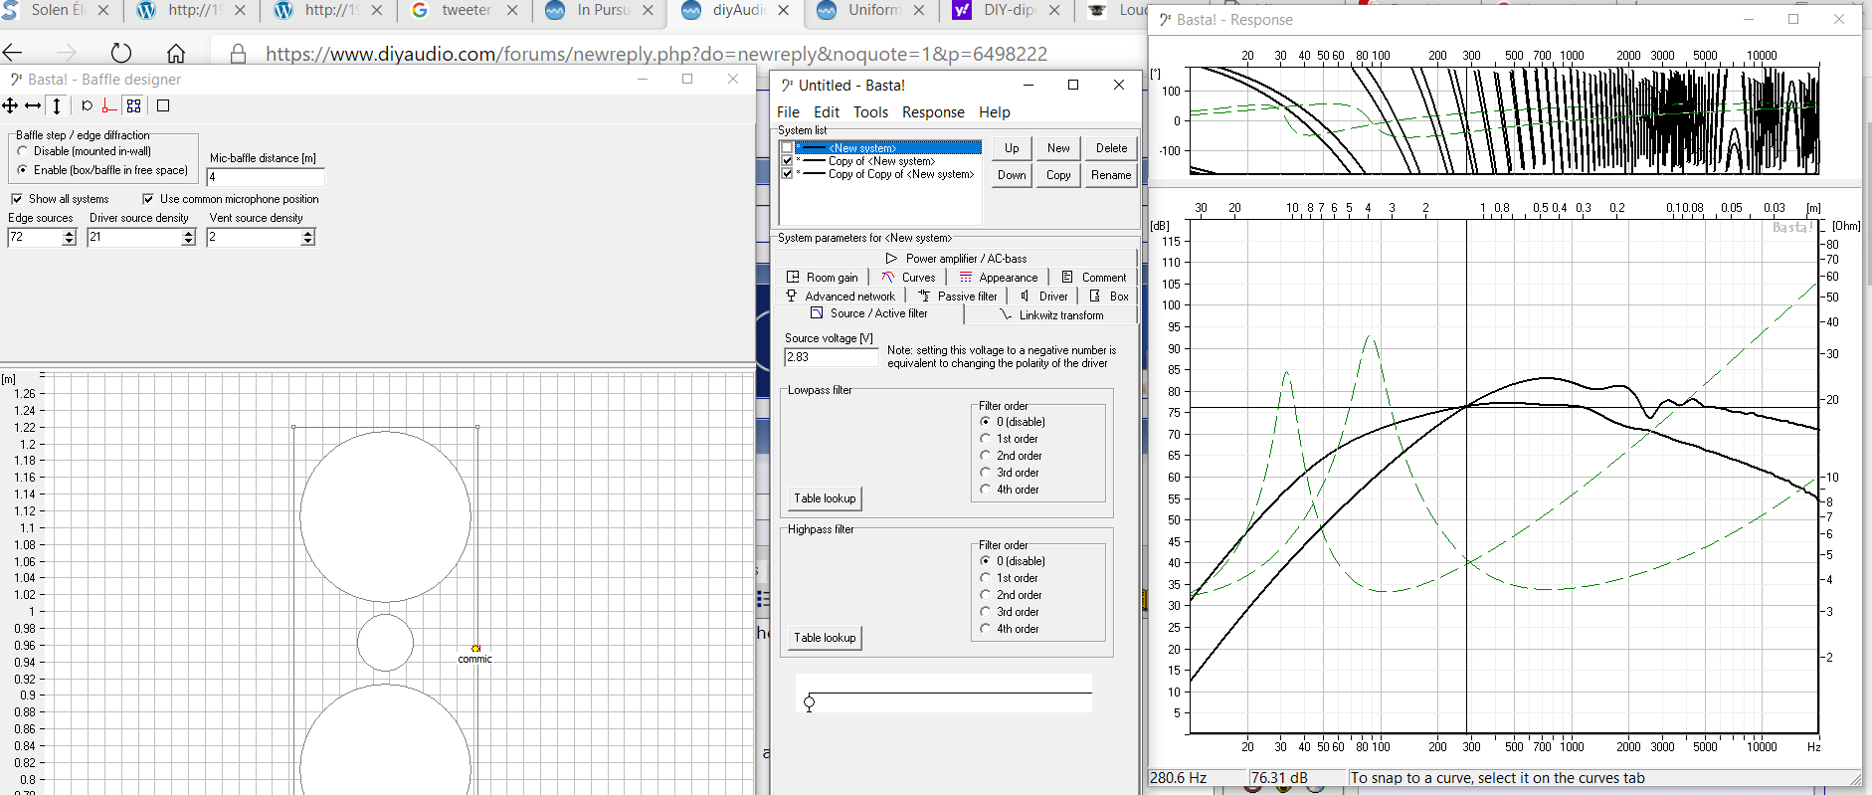The width and height of the screenshot is (1872, 795).
Task: Open the Help menu
Action: (994, 112)
